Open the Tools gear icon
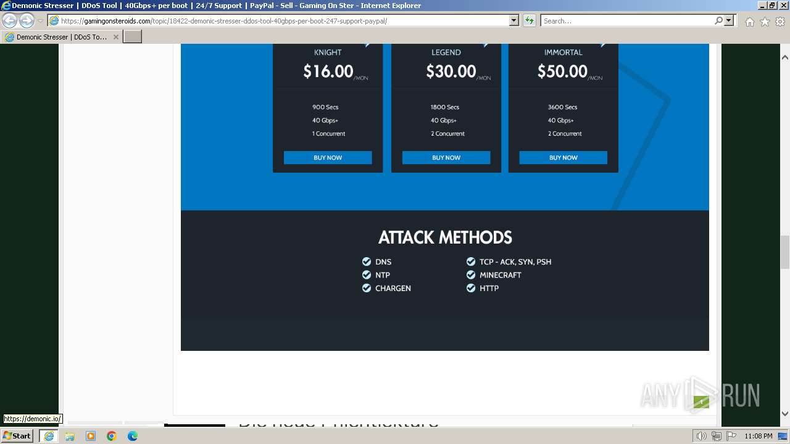 [x=780, y=22]
